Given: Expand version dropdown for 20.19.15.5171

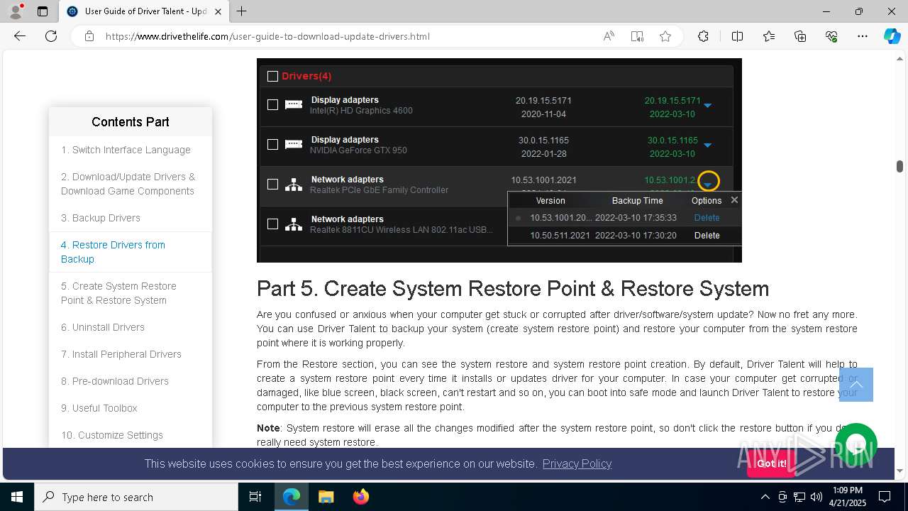Looking at the screenshot, I should [x=707, y=106].
